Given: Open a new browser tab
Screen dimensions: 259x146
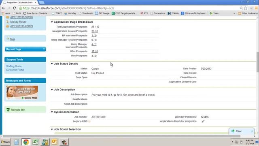Looking at the screenshot, I should 41,2.
